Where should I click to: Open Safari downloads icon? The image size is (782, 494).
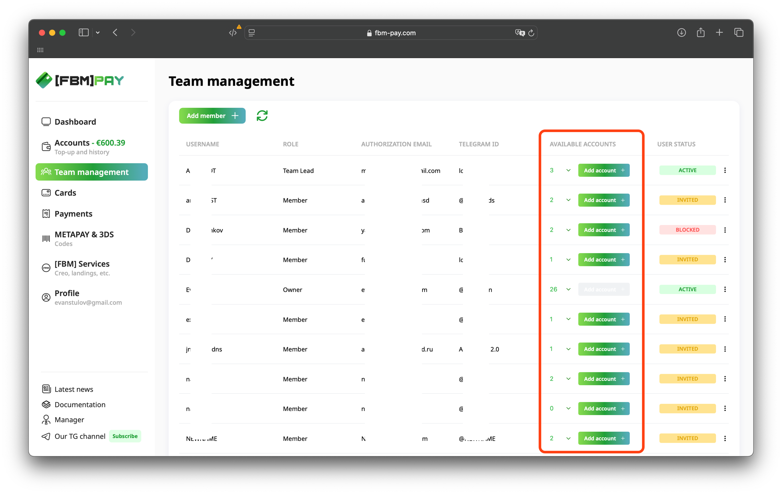[x=681, y=33]
